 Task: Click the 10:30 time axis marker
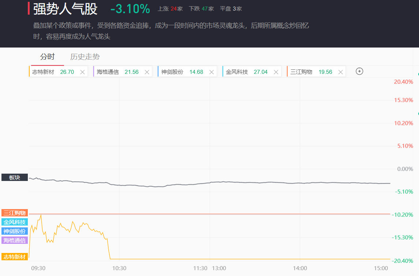[x=119, y=268]
